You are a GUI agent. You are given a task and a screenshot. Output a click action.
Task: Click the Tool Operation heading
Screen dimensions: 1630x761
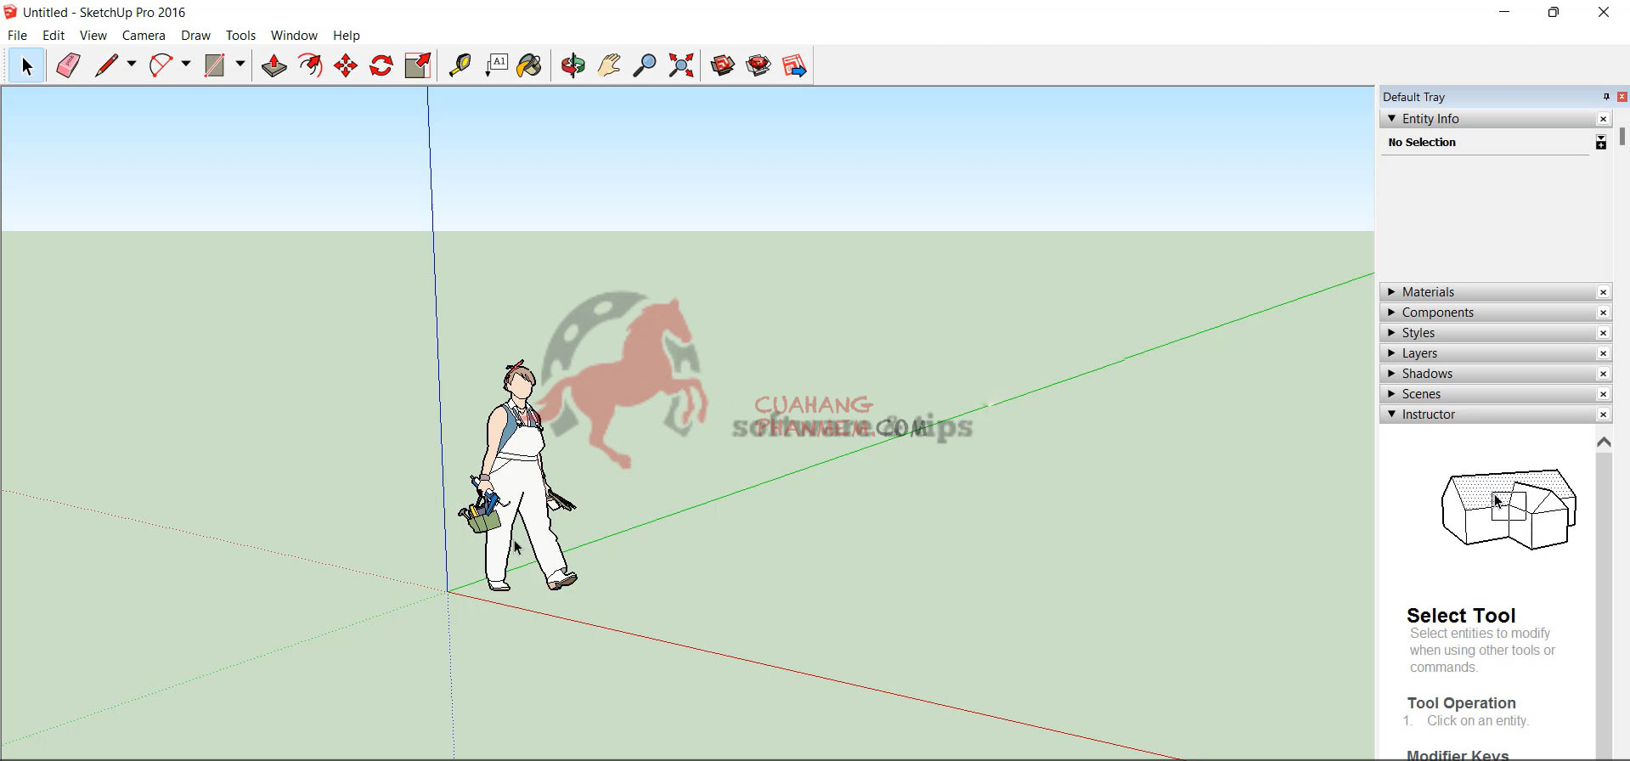[1461, 703]
